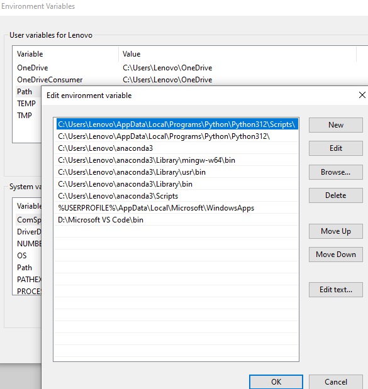Select the anaconda3\Scripts path entry
The width and height of the screenshot is (368, 389).
point(176,196)
